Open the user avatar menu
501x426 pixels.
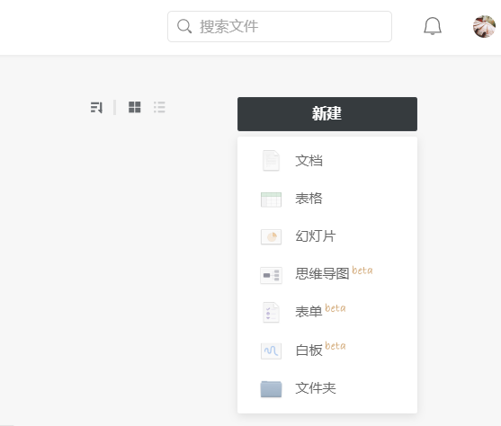[485, 26]
